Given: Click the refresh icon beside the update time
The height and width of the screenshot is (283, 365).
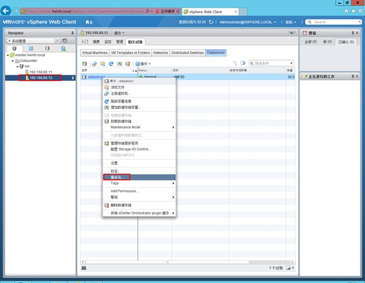Looking at the screenshot, I should click(211, 22).
